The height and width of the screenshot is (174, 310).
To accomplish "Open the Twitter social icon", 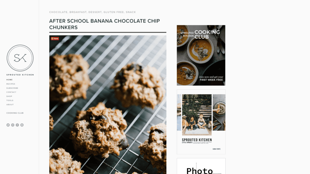I will pyautogui.click(x=8, y=125).
